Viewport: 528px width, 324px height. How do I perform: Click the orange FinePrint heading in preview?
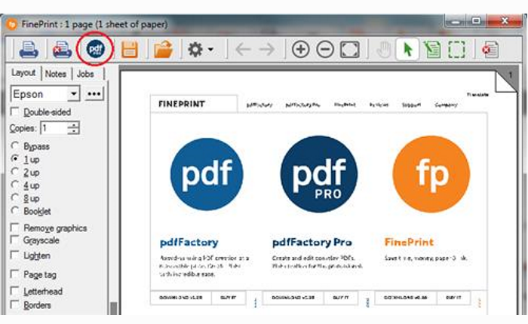pos(409,242)
